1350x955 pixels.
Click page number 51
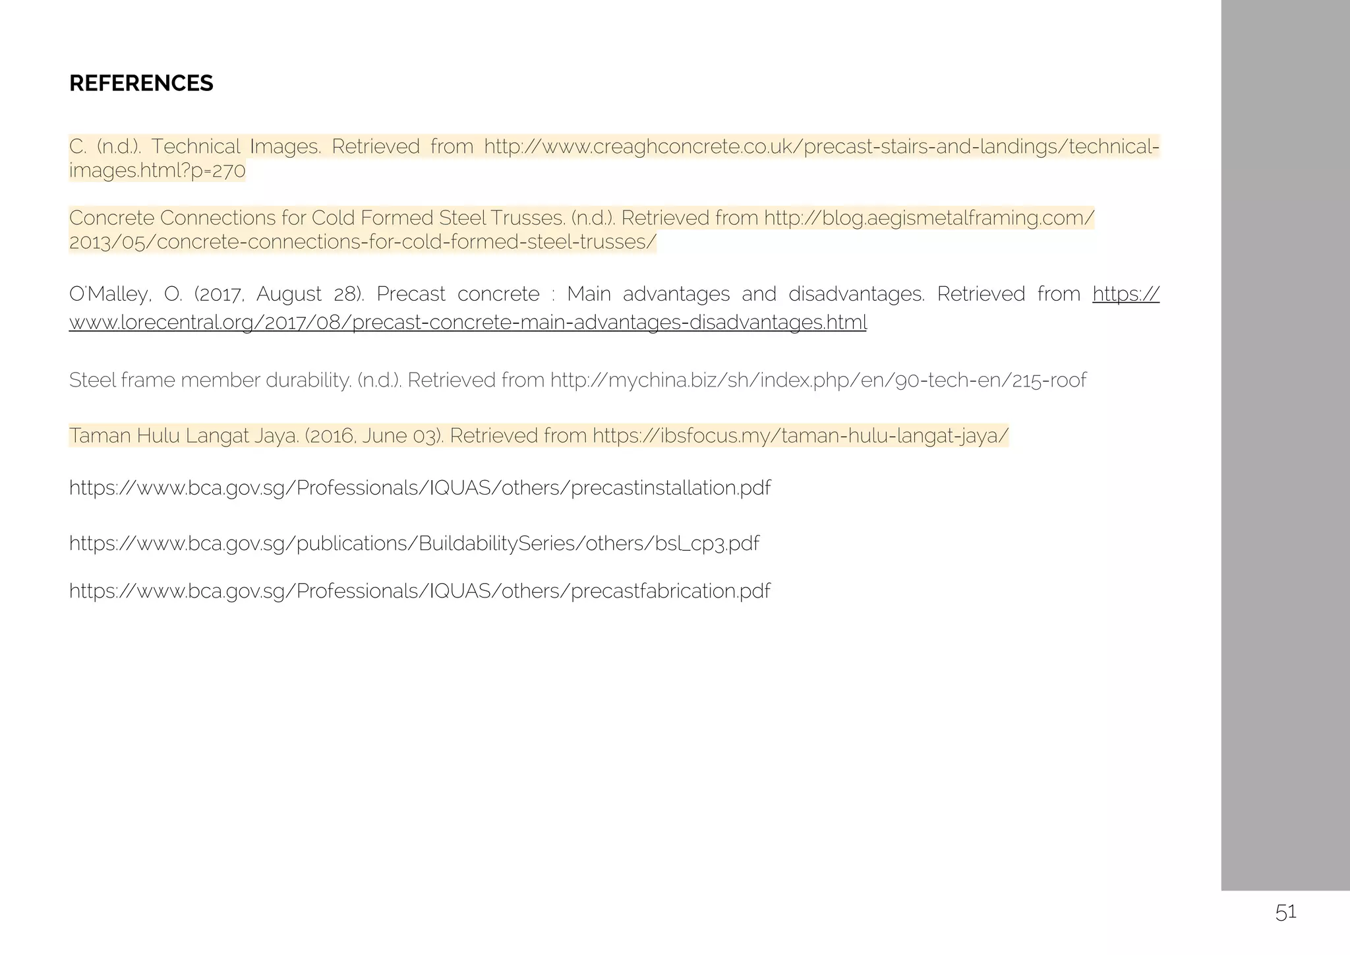coord(1285,913)
